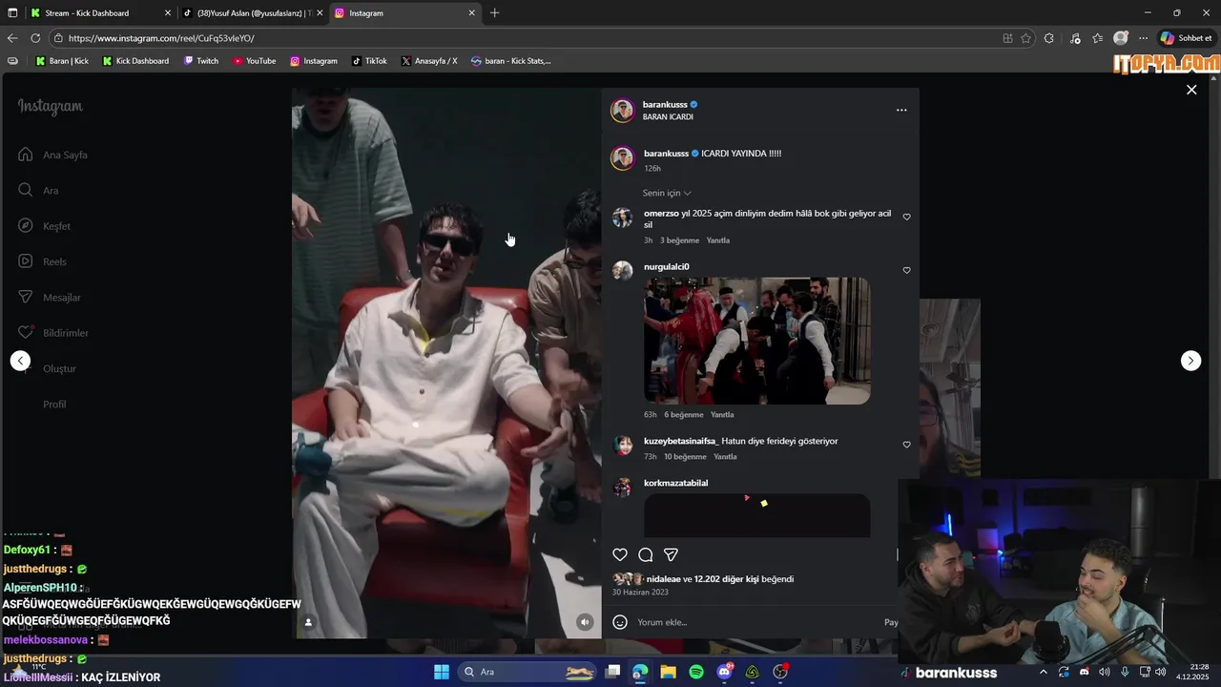Open Bildirimler in Instagram sidebar

(x=53, y=333)
